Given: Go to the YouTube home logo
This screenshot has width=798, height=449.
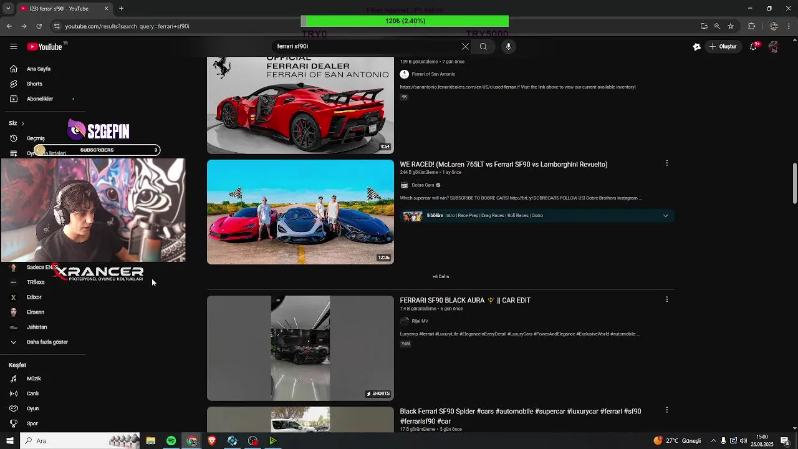Looking at the screenshot, I should [44, 47].
